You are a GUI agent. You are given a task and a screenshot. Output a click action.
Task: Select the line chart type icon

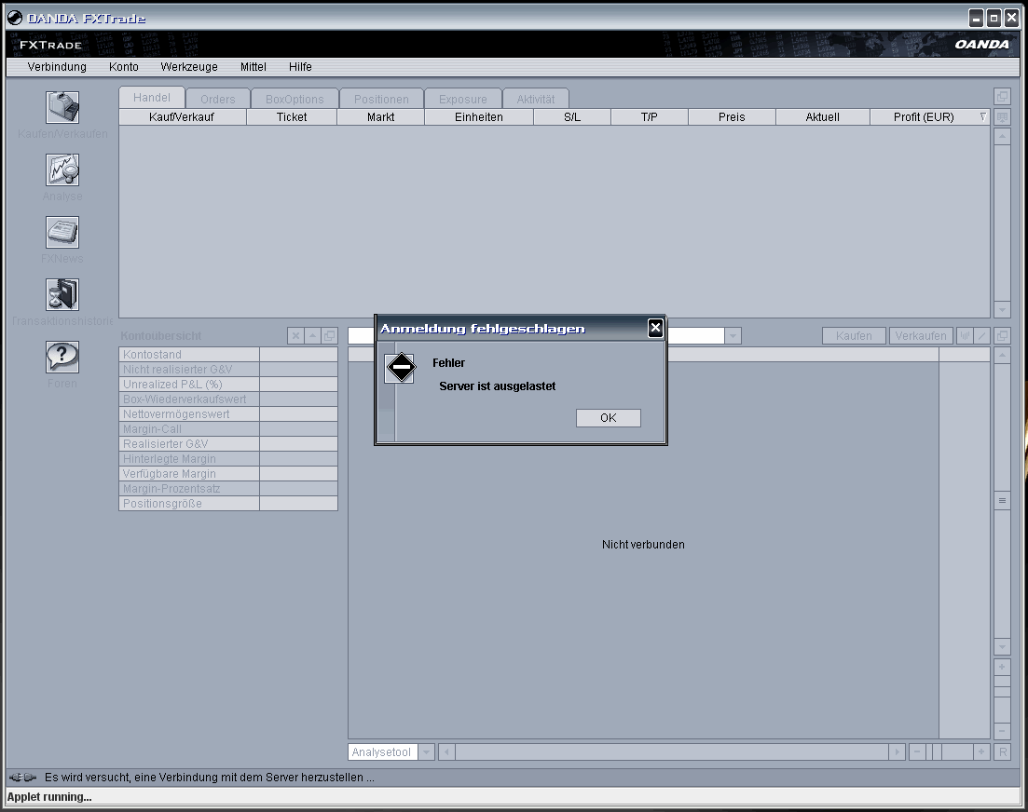pos(981,336)
